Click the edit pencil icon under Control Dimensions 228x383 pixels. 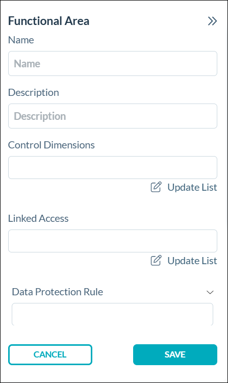156,187
